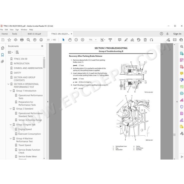Open the find text magnifier icon
184x184 pixels.
pyautogui.click(x=28, y=40)
